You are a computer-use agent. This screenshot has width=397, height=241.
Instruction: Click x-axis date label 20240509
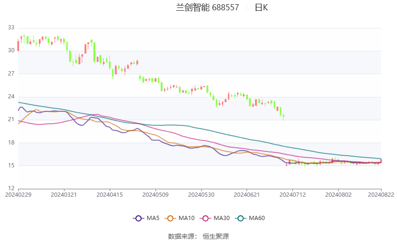click(156, 195)
